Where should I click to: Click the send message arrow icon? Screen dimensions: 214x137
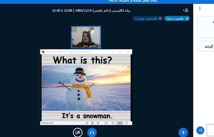coord(200,130)
